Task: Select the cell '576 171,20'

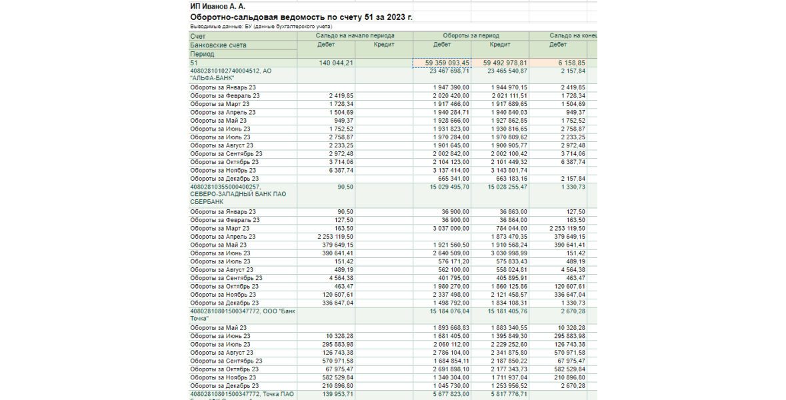Action: 441,261
